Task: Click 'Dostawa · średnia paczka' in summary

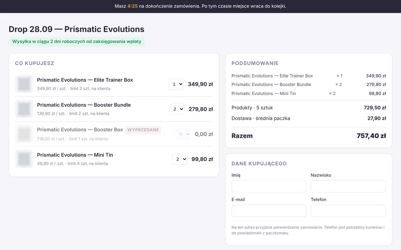Action: click(261, 118)
